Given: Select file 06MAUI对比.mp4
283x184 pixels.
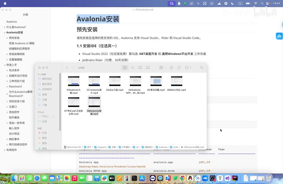Looking at the screenshot, I should click(x=176, y=83).
